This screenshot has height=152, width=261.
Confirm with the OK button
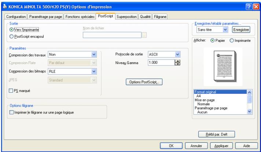click(171, 146)
